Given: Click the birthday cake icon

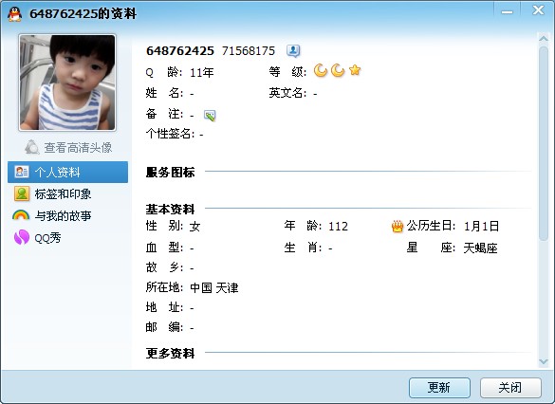Looking at the screenshot, I should click(x=398, y=226).
